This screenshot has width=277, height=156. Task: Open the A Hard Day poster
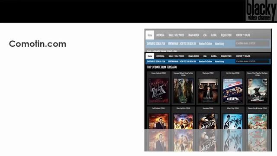coord(233,121)
